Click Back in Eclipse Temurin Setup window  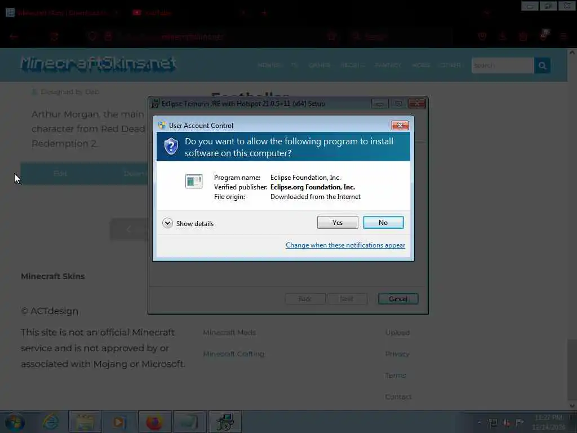coord(305,299)
